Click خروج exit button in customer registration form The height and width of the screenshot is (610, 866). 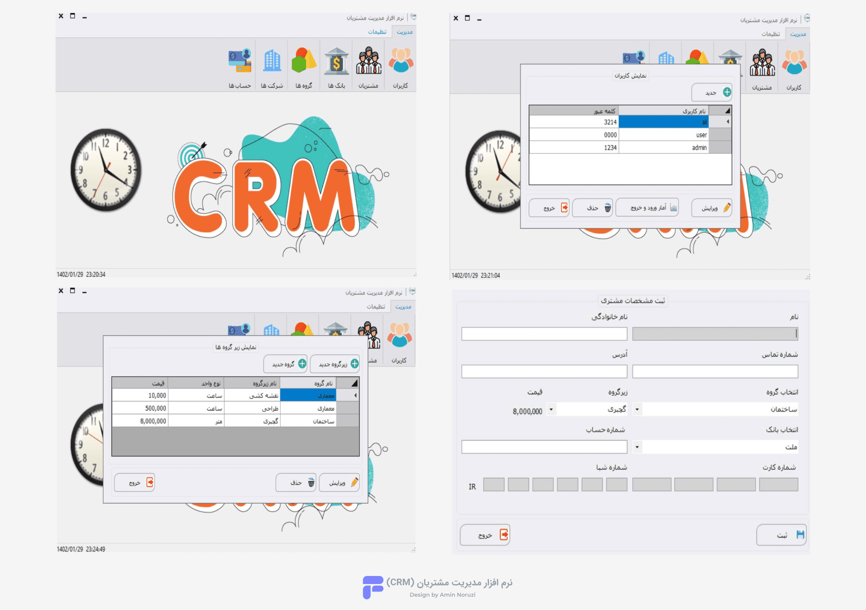point(485,535)
